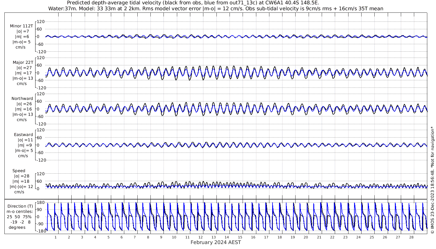Click the IMOS copyright text on right edge
The image size is (436, 249).
tap(432, 180)
